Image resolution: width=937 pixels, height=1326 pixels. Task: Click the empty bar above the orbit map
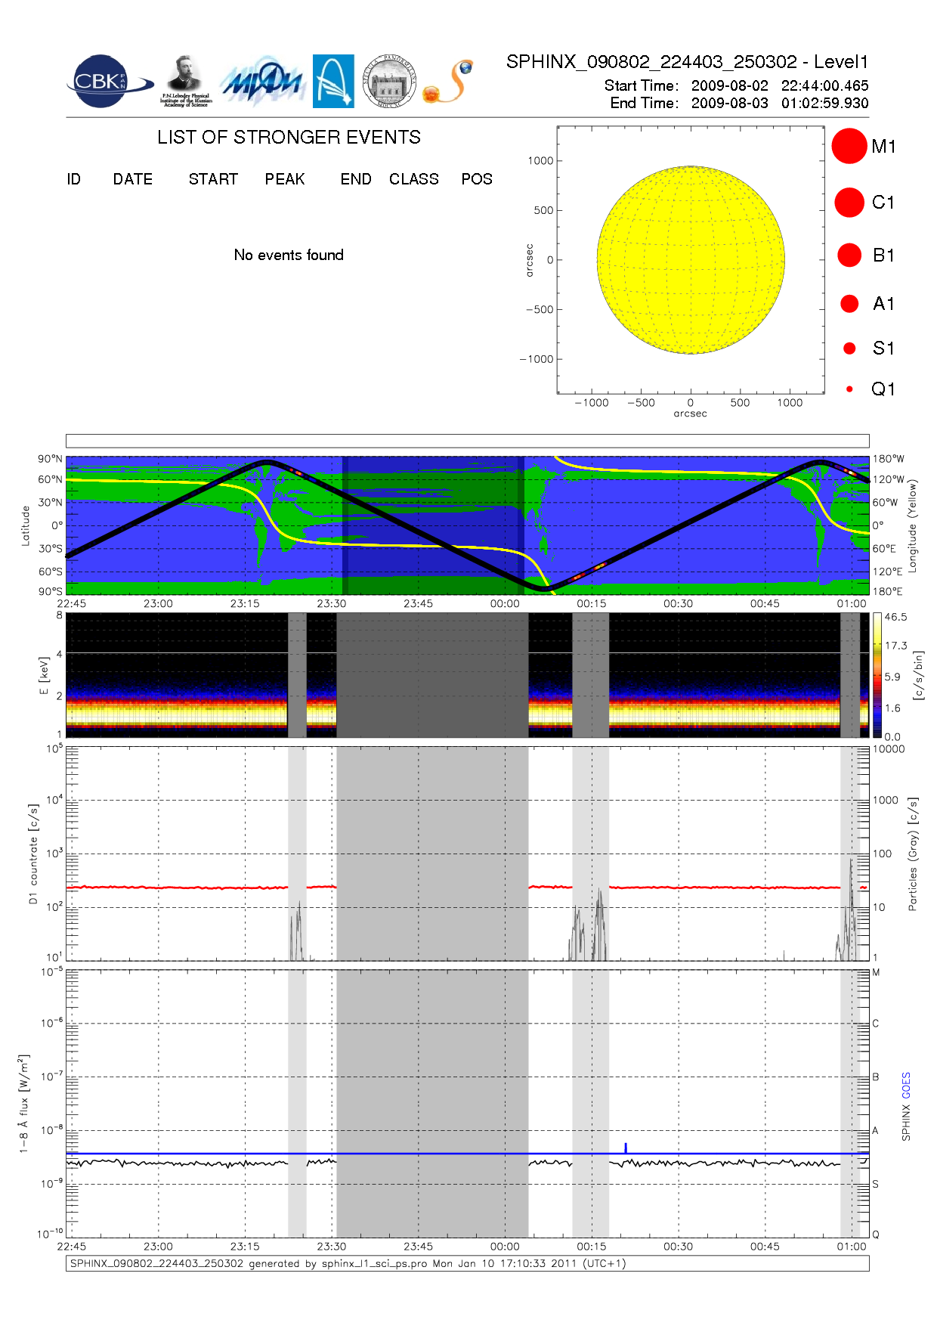[x=467, y=441]
